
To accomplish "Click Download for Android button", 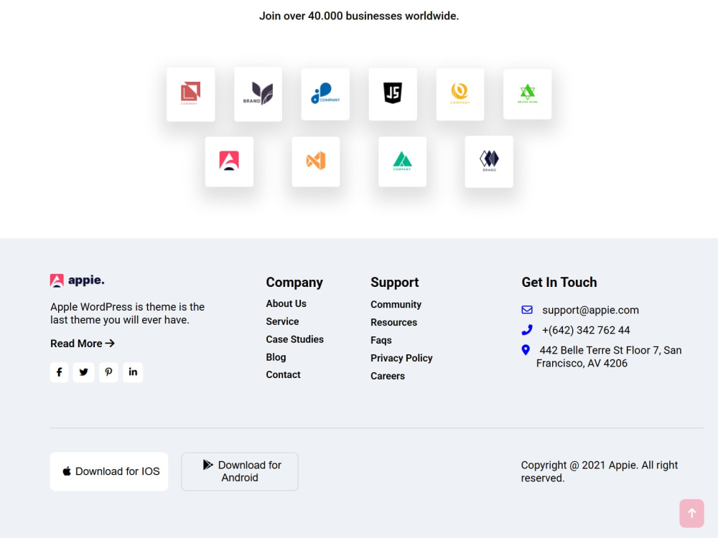I will coord(240,472).
